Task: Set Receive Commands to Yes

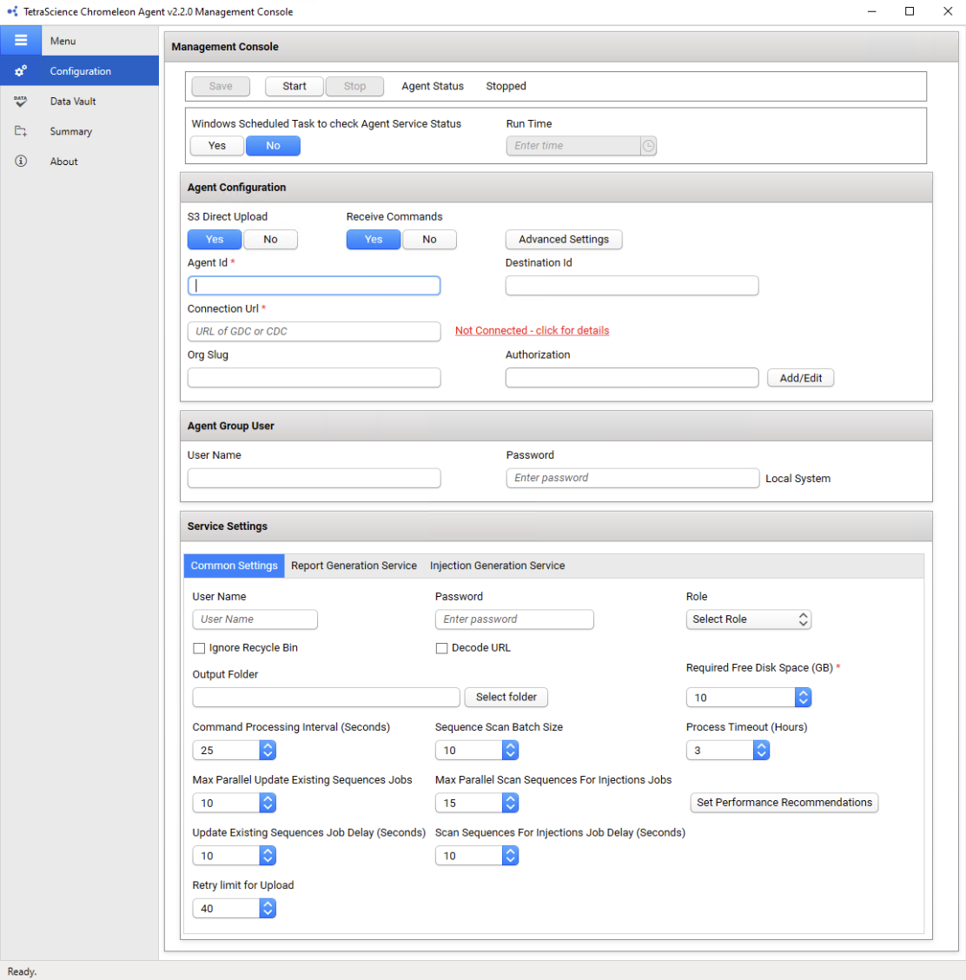Action: pos(374,240)
